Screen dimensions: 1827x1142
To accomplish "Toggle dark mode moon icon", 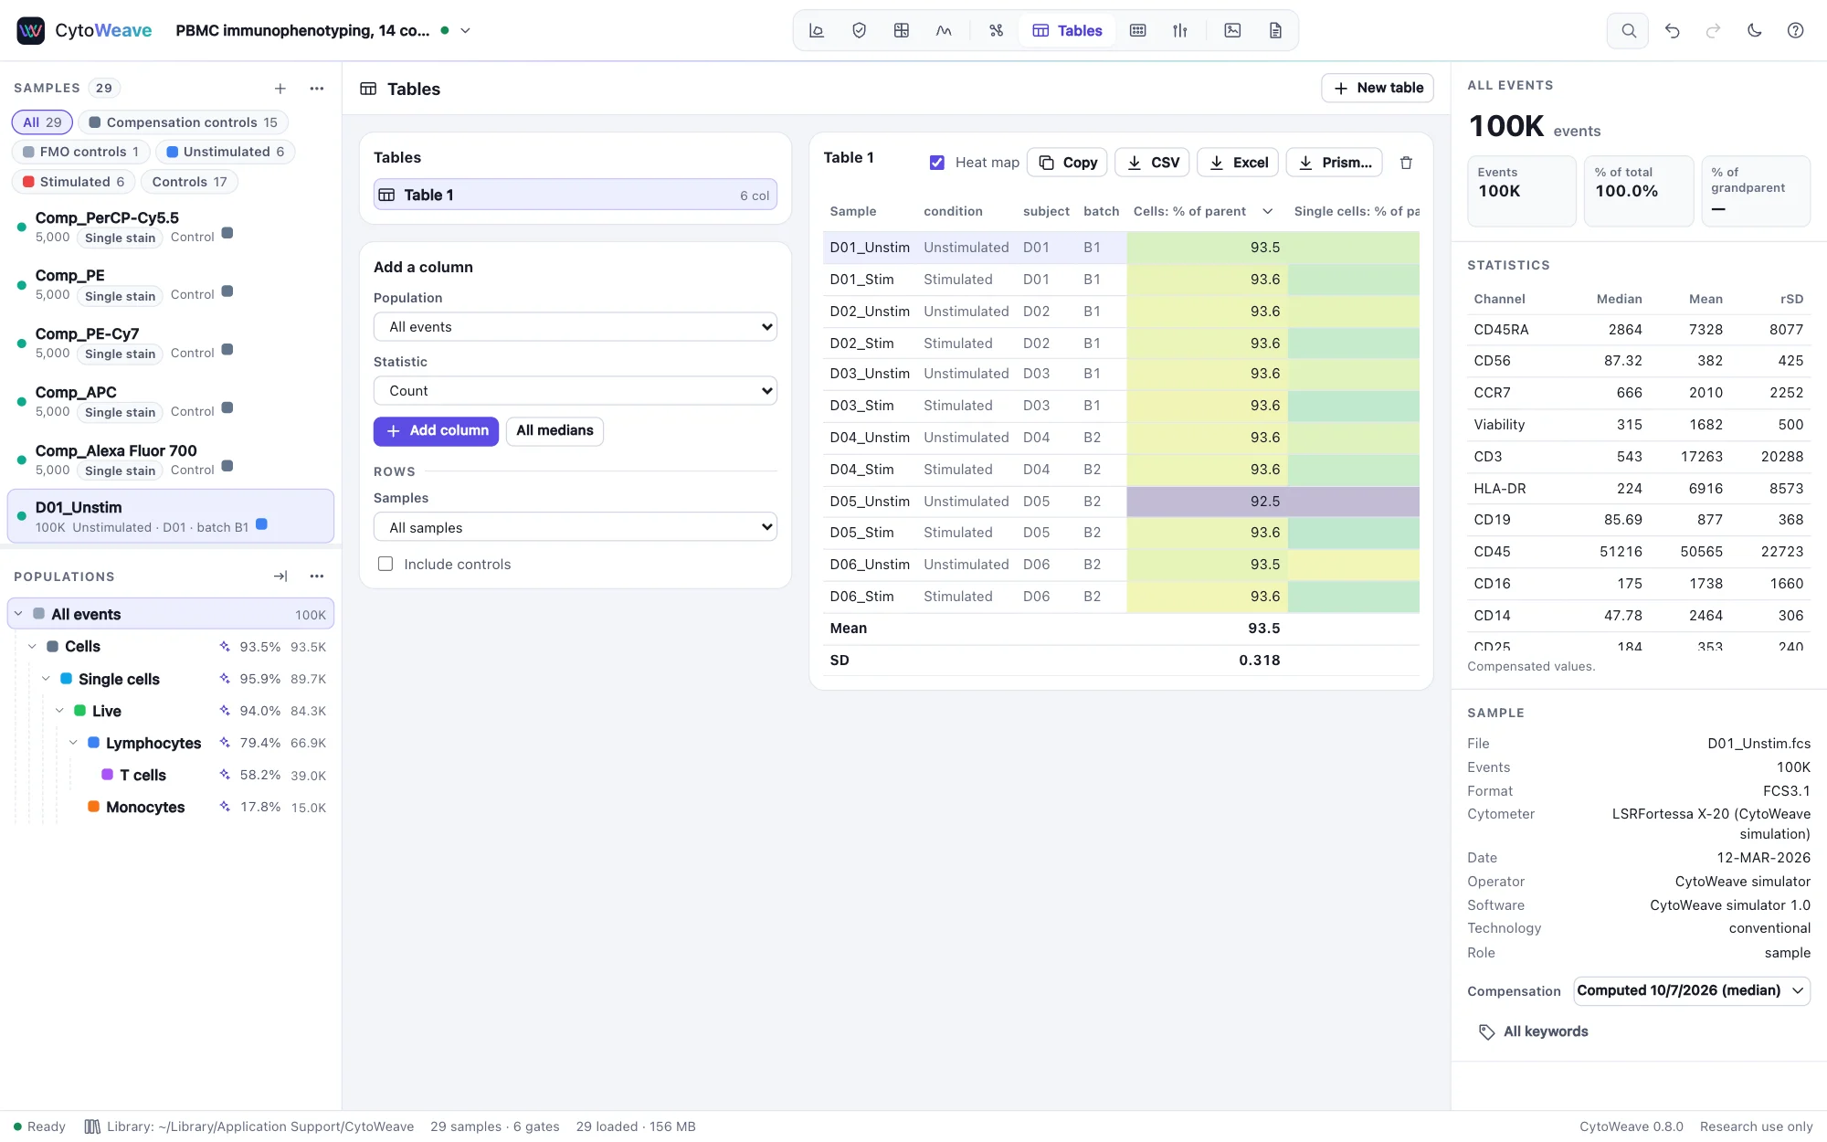I will (x=1754, y=30).
